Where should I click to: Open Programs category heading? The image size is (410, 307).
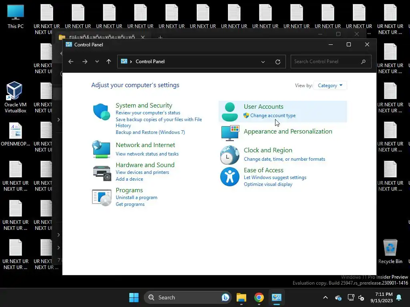click(129, 190)
